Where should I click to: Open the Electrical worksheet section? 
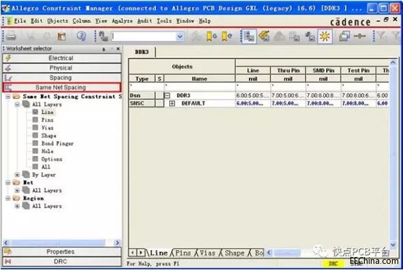click(62, 58)
